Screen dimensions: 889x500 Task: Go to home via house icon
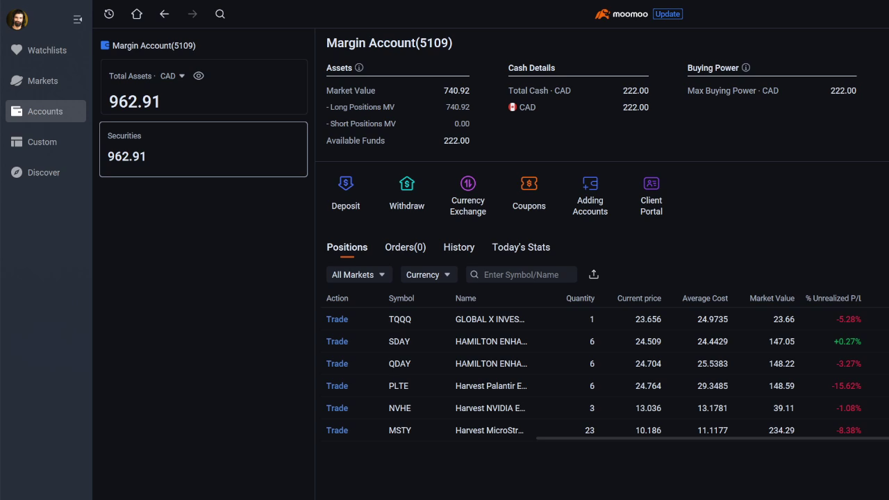pyautogui.click(x=136, y=14)
